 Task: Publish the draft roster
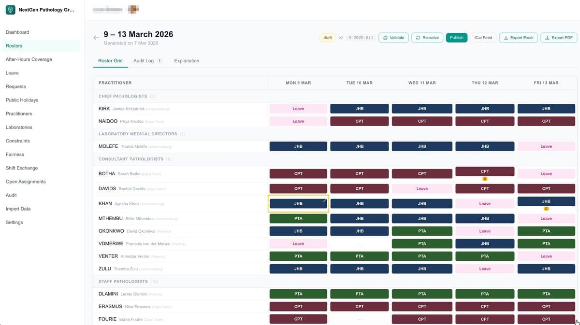click(x=456, y=38)
